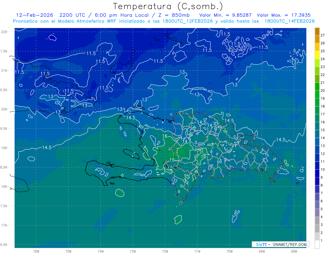Click the color scale label "26"
This screenshot has height=255, width=330.
[323, 43]
